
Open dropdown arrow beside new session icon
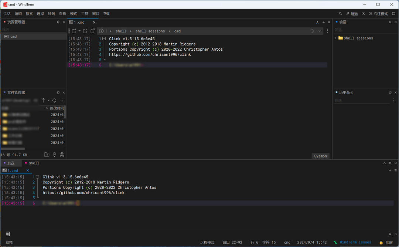point(79,31)
